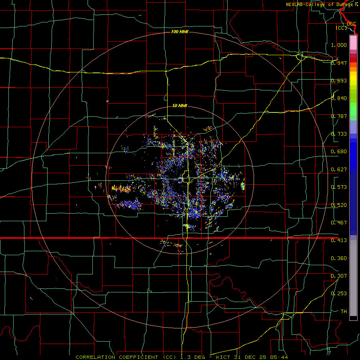Click the pink 1.000 color on the scale

[353, 42]
